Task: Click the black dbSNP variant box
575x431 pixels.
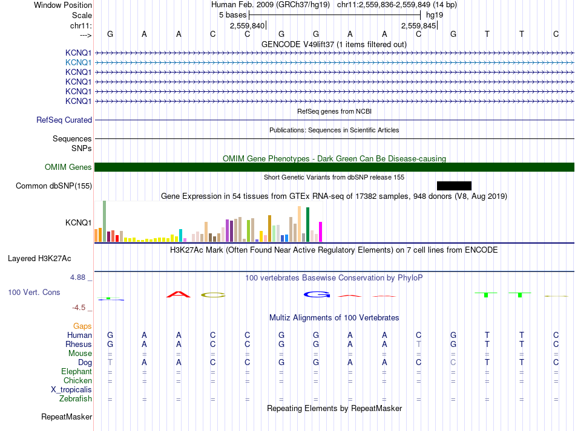Action: point(454,186)
